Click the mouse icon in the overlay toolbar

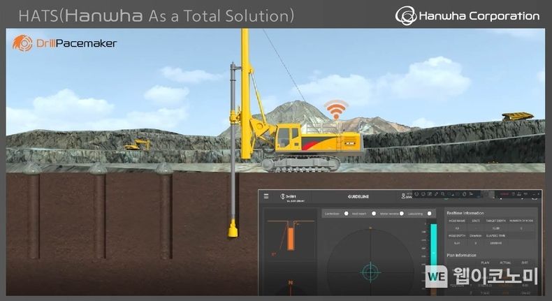click(465, 194)
